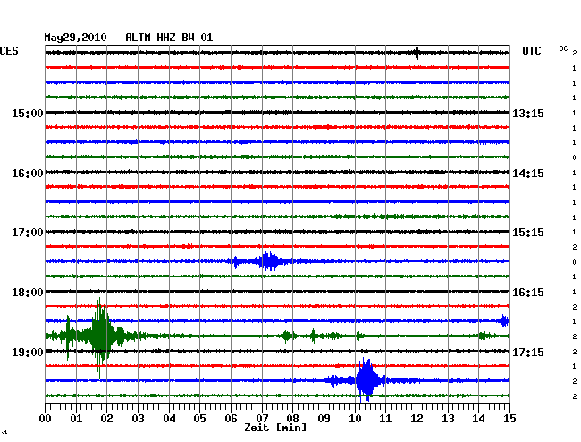
Task: Select the station title ALTM HHZ BW 01
Action: point(169,38)
